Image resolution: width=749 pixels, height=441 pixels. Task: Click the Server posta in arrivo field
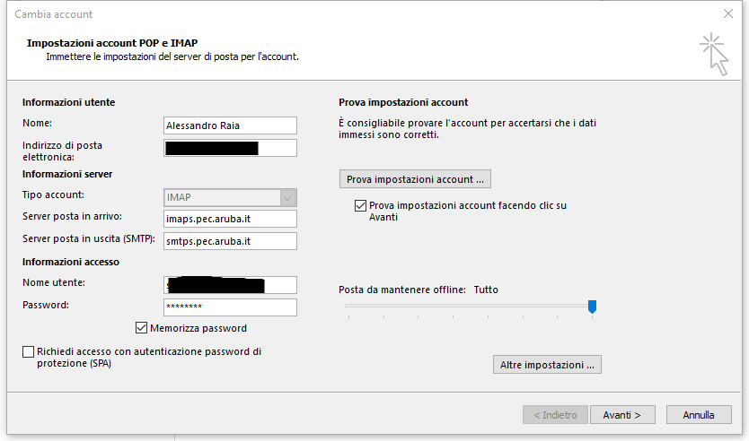(230, 219)
